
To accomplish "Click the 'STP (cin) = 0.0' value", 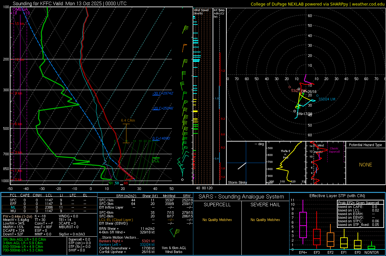I will pyautogui.click(x=79, y=243).
